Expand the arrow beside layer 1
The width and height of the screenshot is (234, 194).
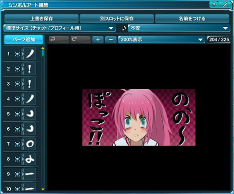(23, 54)
